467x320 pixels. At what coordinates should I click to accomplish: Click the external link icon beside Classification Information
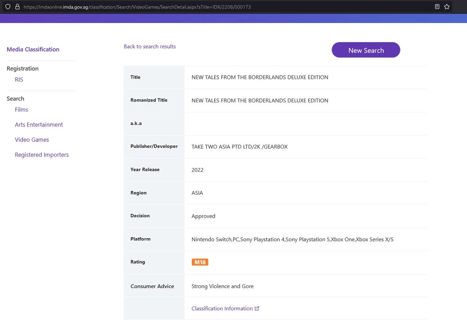point(257,308)
